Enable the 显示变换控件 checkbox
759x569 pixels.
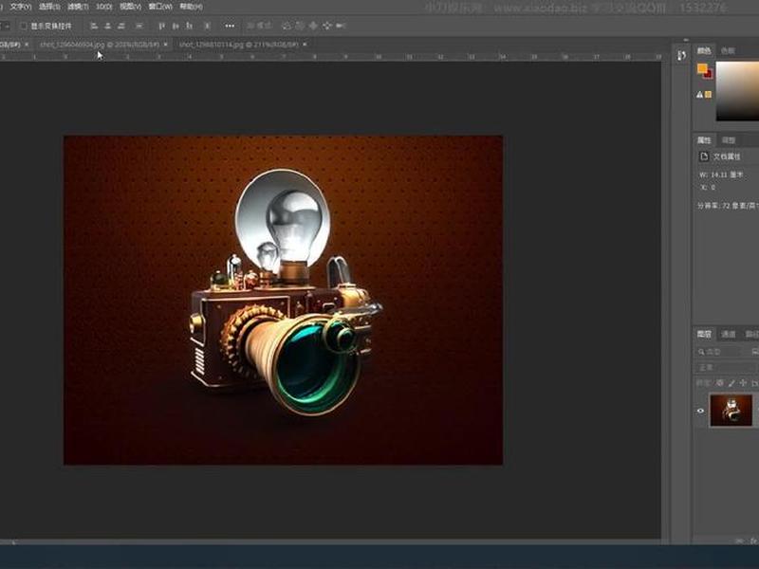24,27
